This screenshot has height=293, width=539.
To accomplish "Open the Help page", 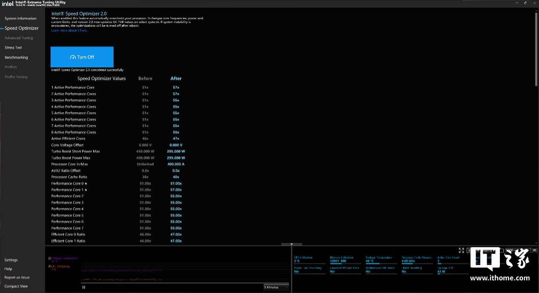I will pos(8,269).
